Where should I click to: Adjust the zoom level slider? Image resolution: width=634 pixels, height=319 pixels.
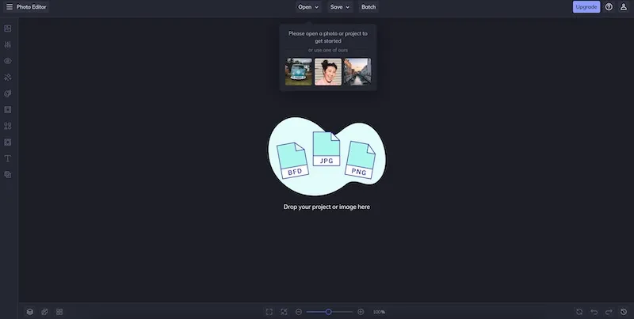tap(329, 312)
